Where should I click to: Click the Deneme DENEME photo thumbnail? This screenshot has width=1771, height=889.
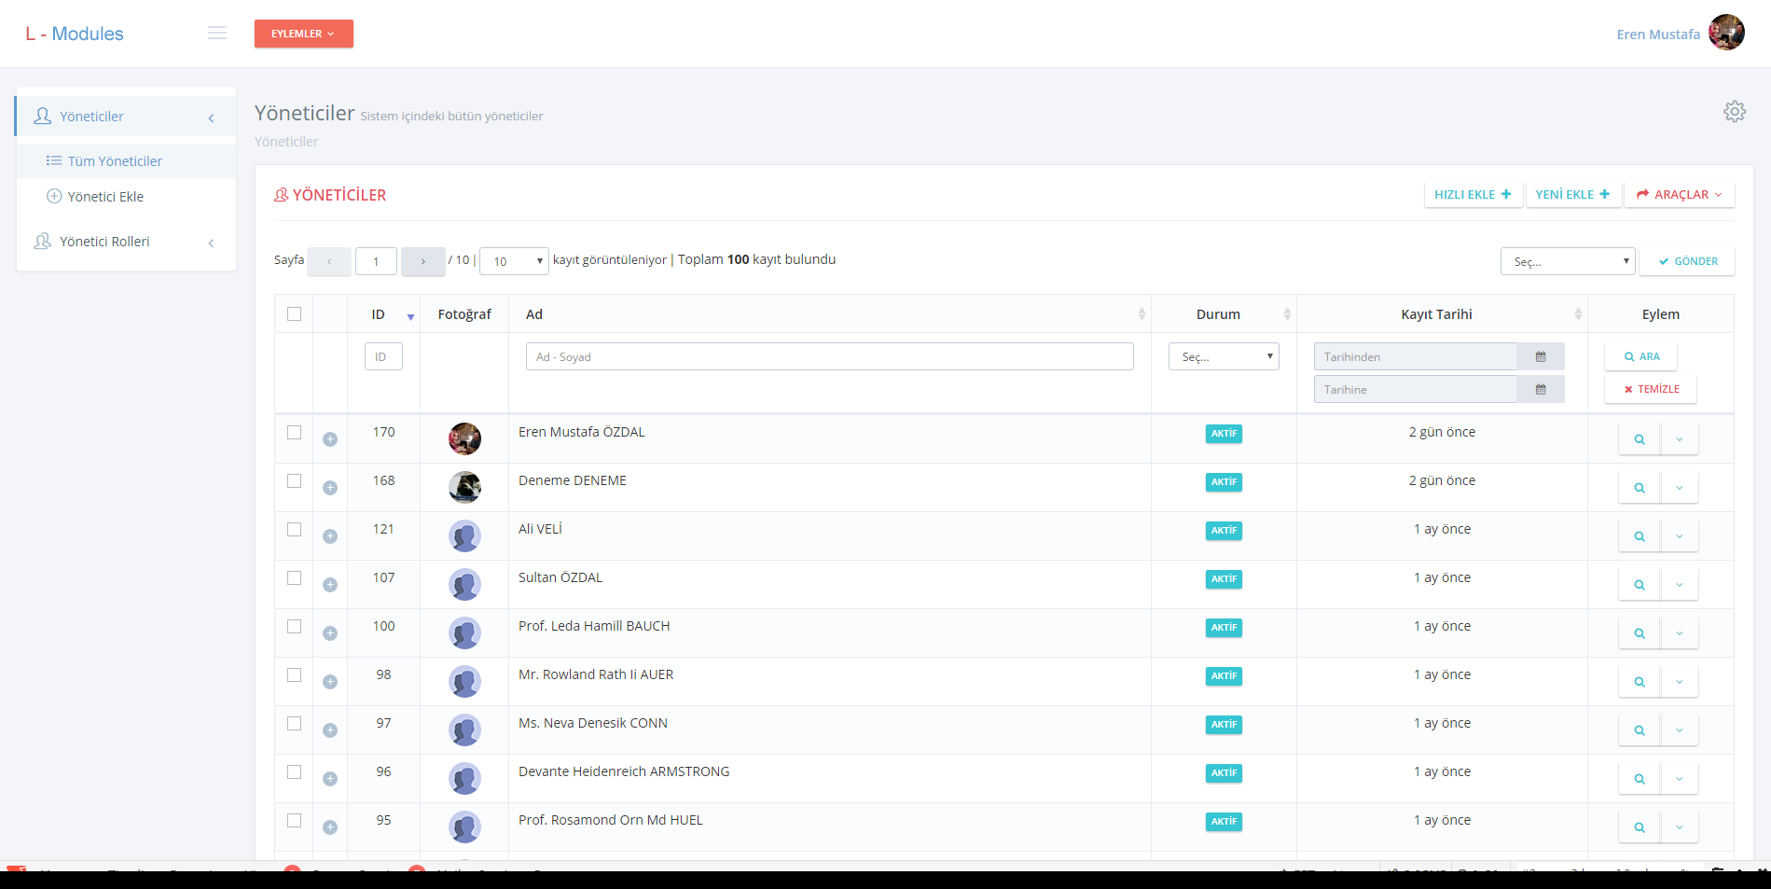(x=464, y=487)
